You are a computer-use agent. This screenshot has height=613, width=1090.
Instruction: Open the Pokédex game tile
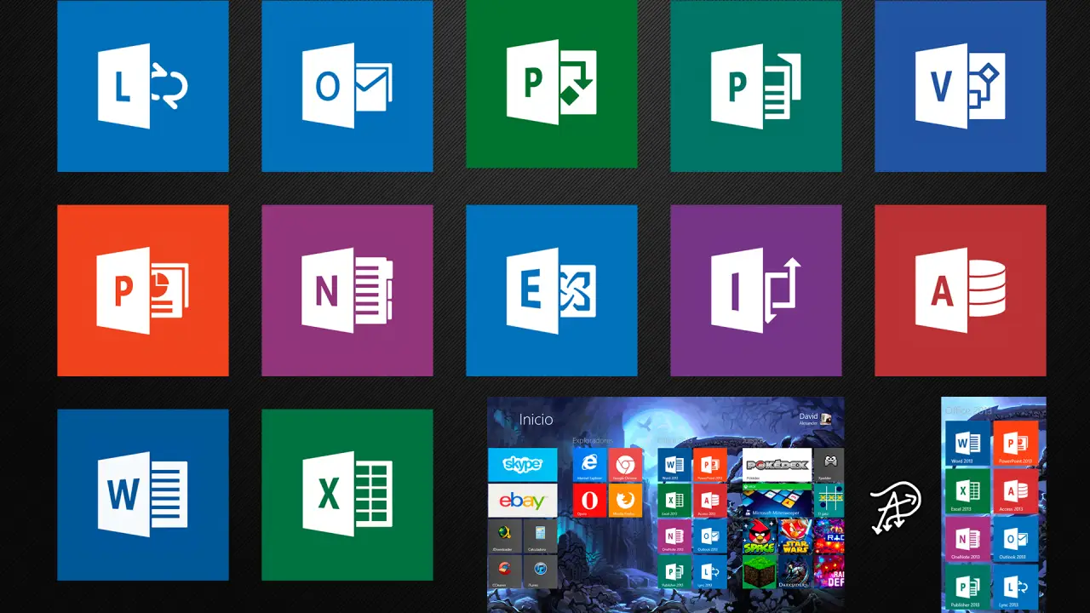pos(777,465)
